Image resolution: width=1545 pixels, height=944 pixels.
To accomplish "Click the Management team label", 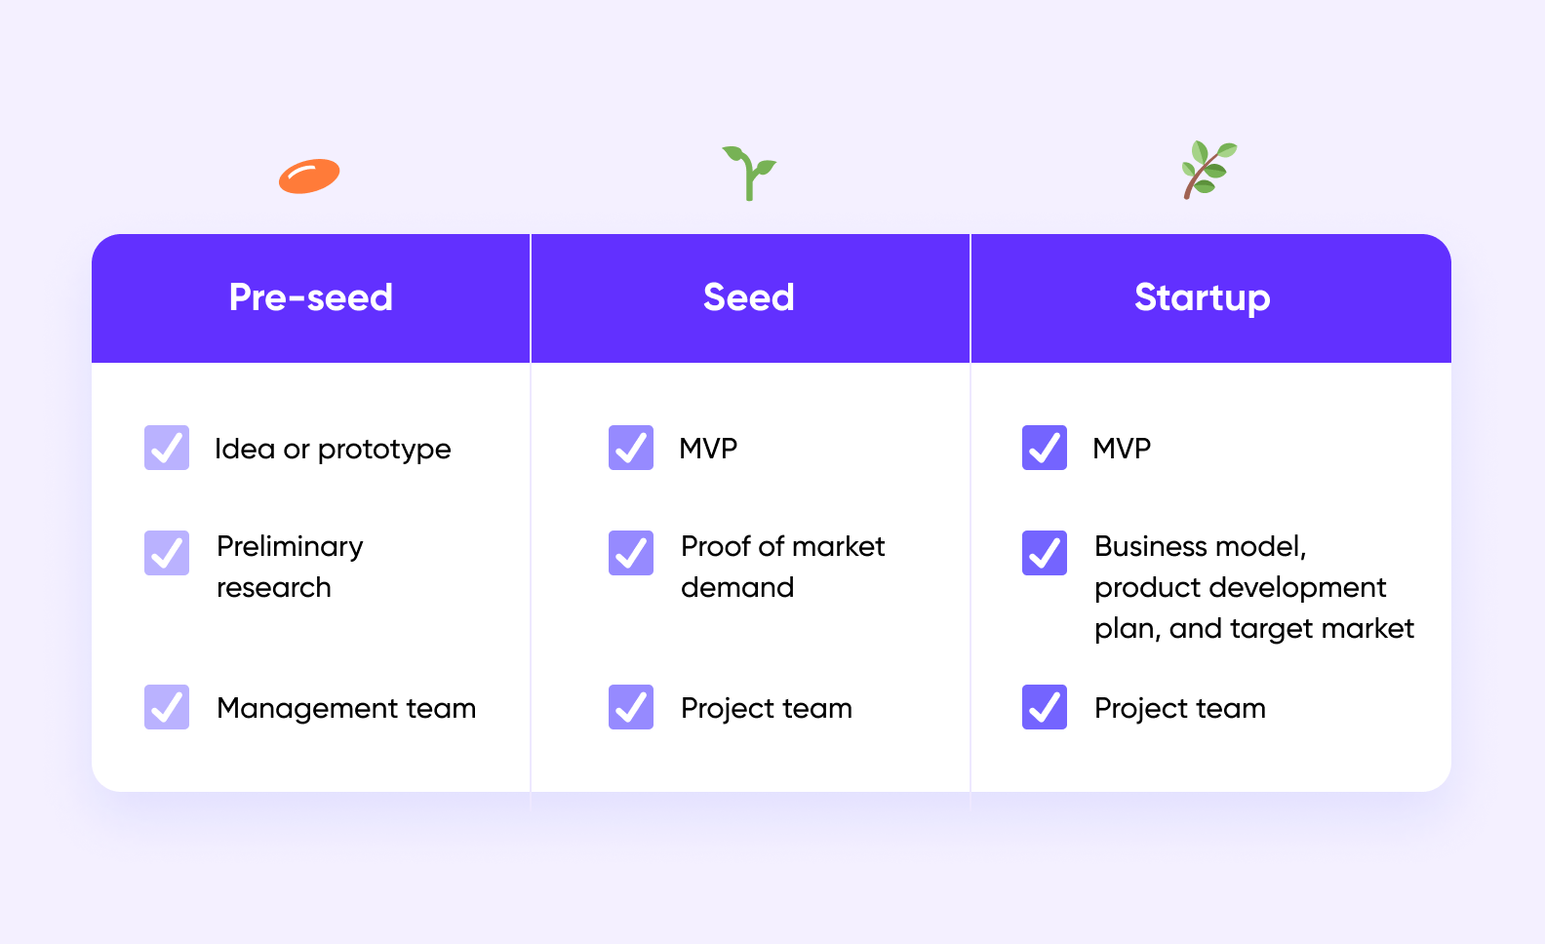I will tap(346, 709).
